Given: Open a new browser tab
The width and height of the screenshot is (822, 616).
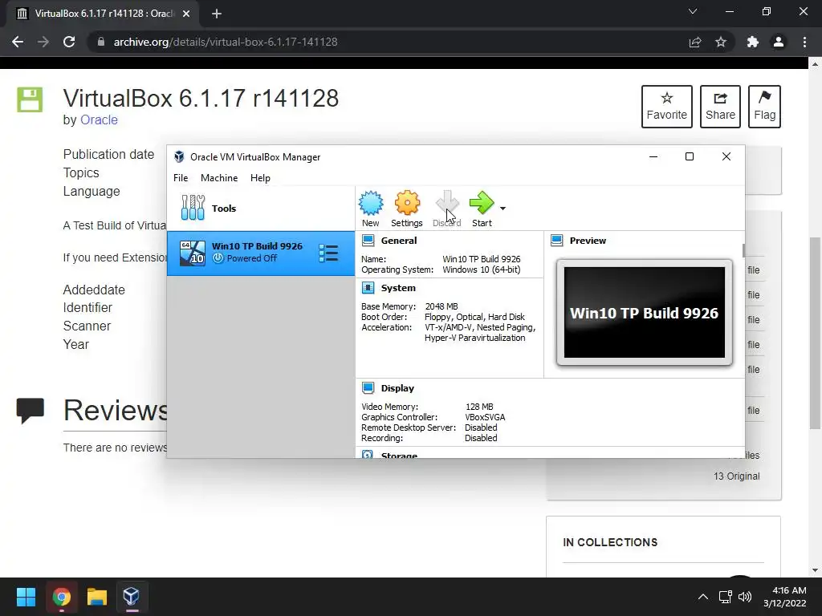Looking at the screenshot, I should coord(217,14).
